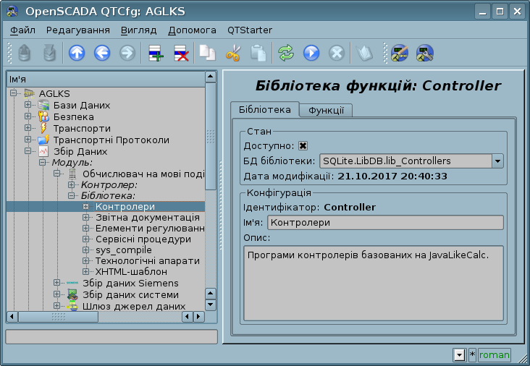Select the Збір даних системи tree item
Screen dimensions: 530x366
coord(130,295)
